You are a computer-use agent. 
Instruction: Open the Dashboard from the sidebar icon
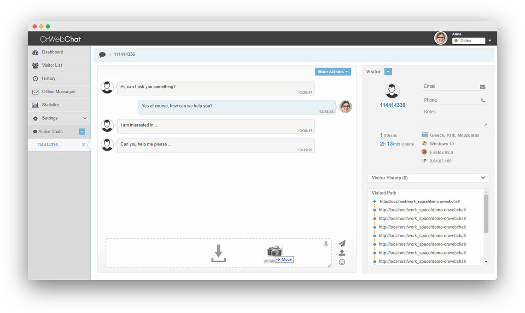[35, 52]
